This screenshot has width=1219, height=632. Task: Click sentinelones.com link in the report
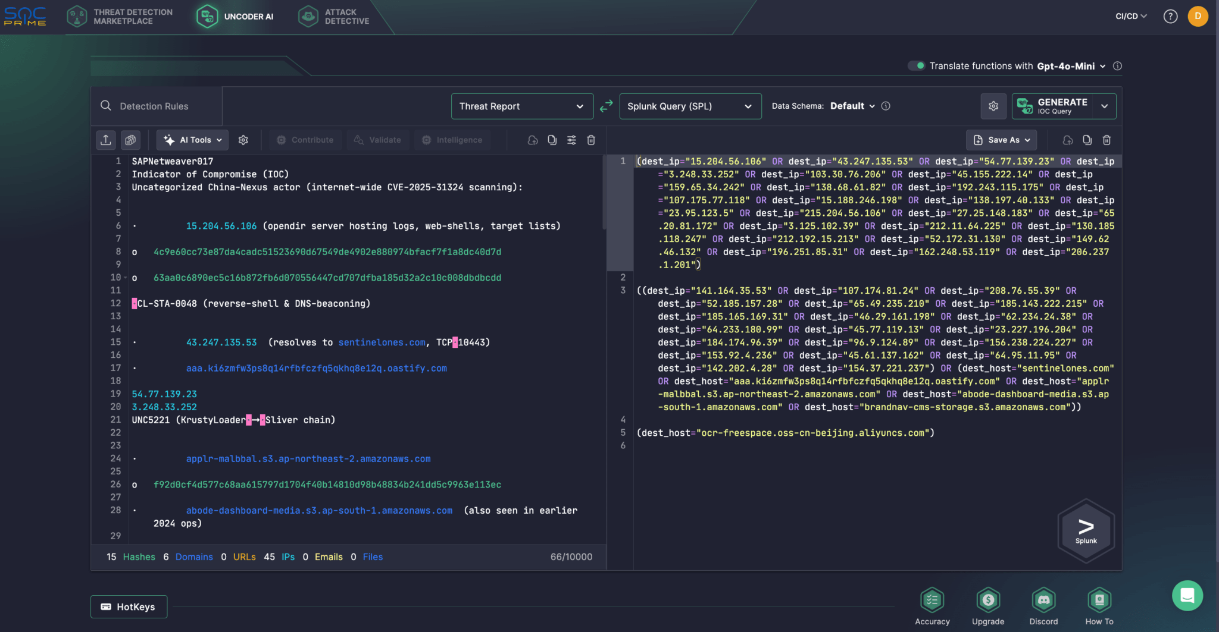coord(382,342)
